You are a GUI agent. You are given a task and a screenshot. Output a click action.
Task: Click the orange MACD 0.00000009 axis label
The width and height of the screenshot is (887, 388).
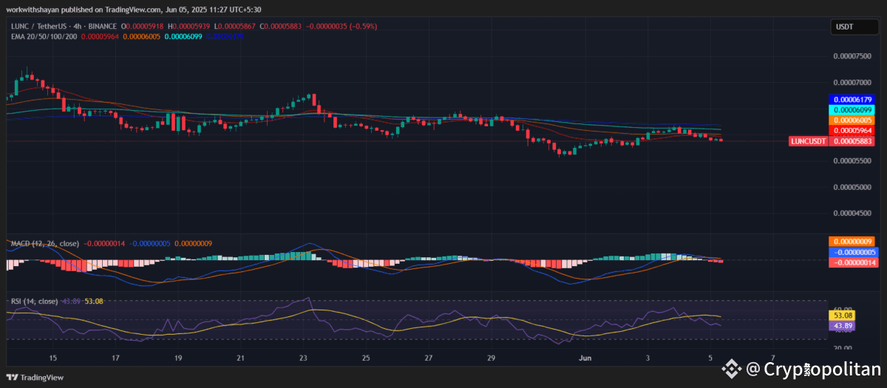click(x=852, y=241)
